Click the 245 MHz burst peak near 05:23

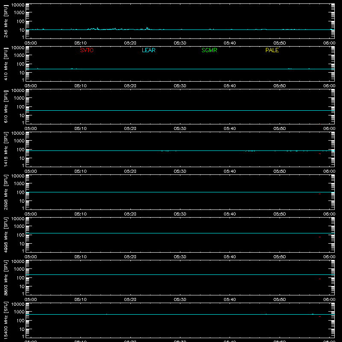point(147,27)
